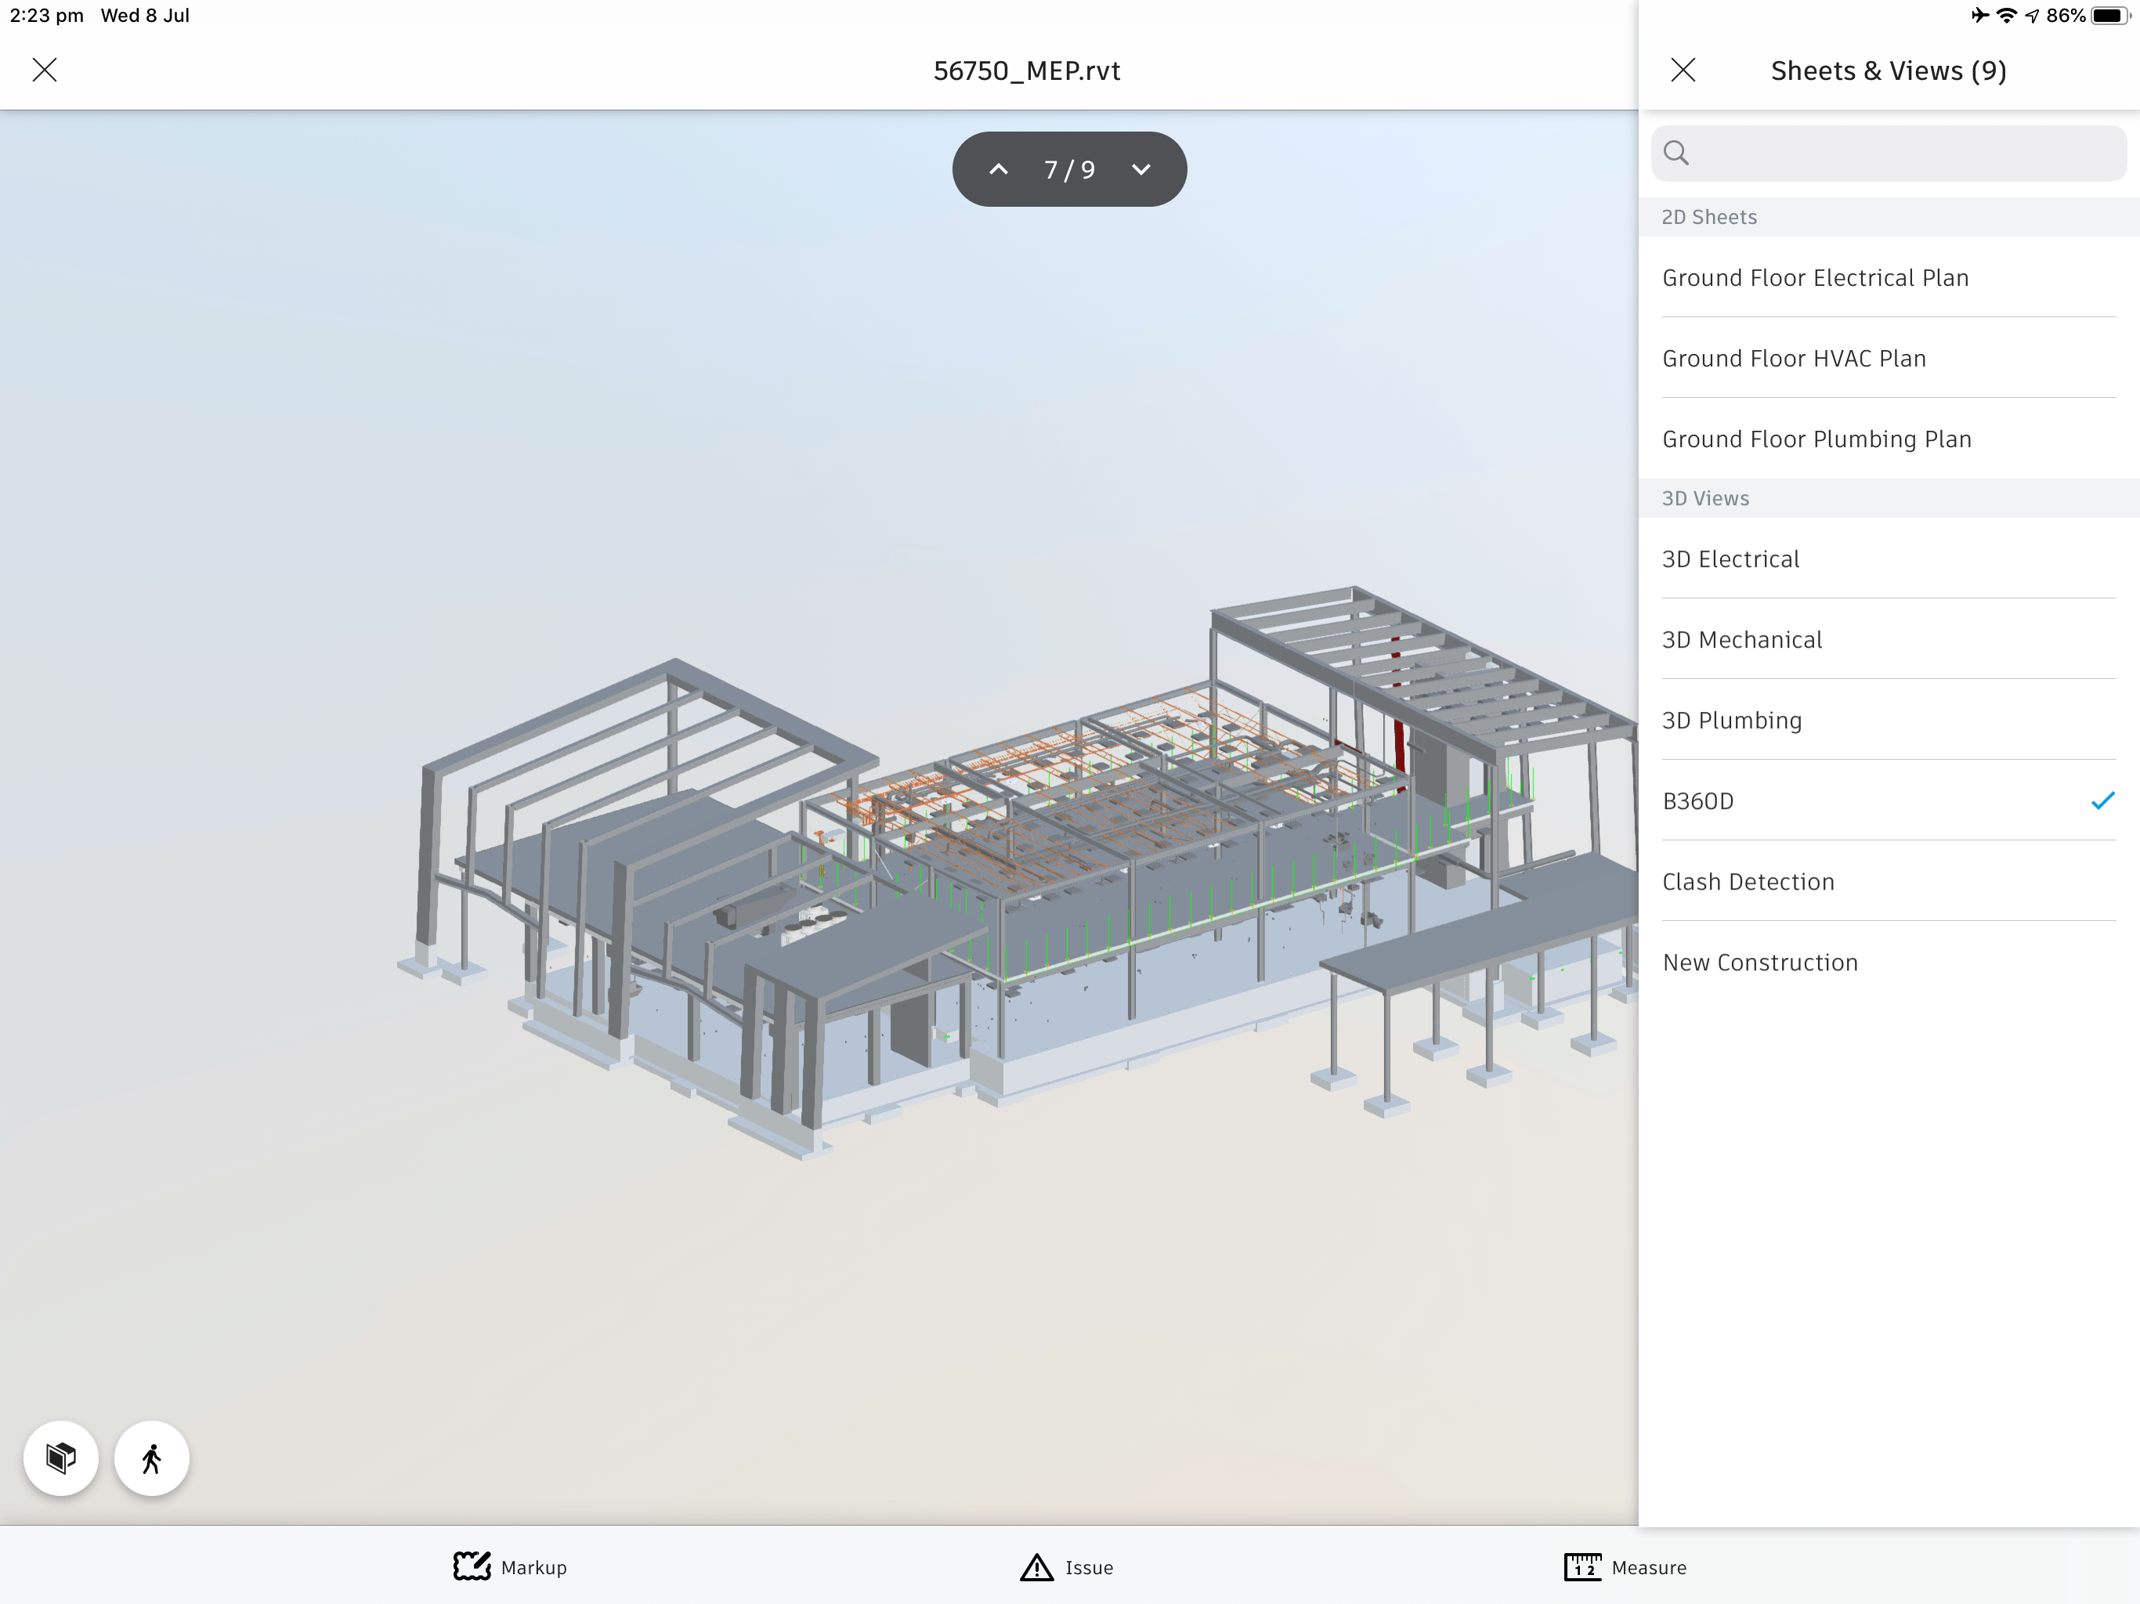The width and height of the screenshot is (2140, 1604).
Task: Close the Sheets & Views panel
Action: tap(1683, 70)
